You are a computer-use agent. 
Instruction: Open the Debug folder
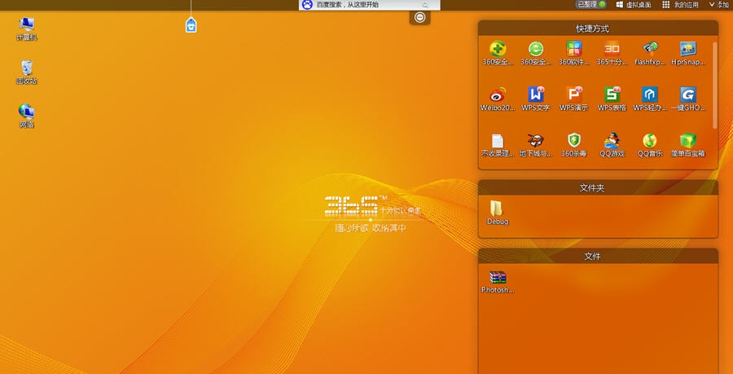pos(498,213)
